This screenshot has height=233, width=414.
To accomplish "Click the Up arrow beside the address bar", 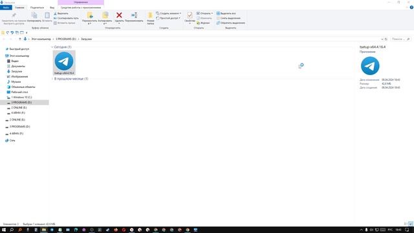I will pyautogui.click(x=20, y=39).
